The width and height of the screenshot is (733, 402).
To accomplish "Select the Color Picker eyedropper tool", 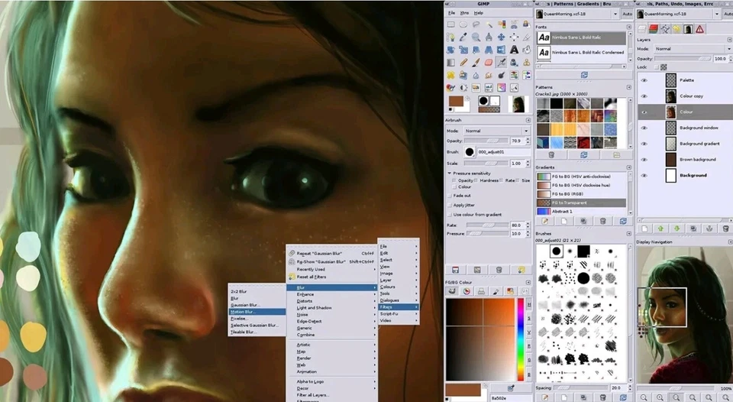I will point(463,37).
